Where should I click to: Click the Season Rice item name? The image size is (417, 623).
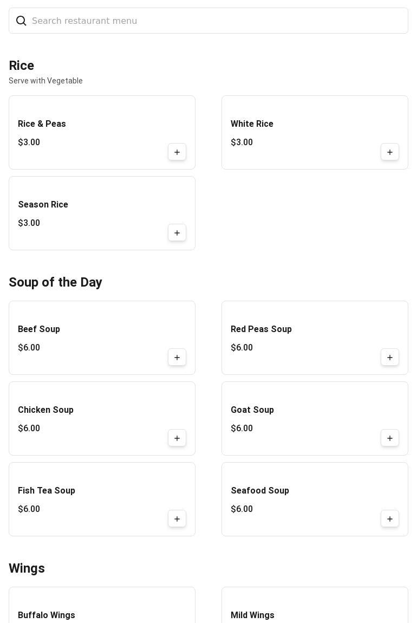click(43, 205)
